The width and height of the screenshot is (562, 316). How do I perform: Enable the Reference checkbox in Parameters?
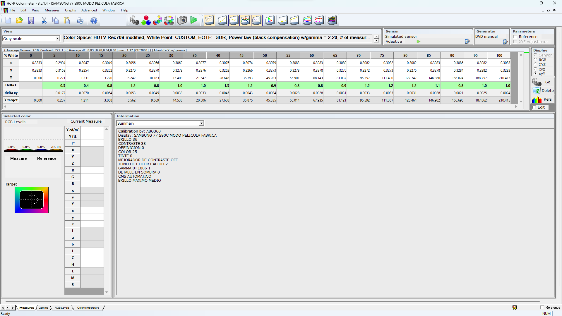tap(515, 37)
